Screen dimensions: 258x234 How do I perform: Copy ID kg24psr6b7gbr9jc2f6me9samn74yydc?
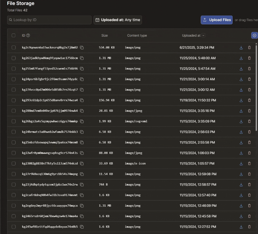82,79
